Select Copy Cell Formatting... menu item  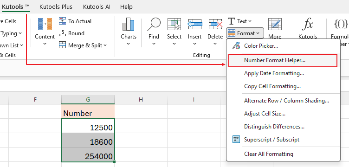click(283, 86)
